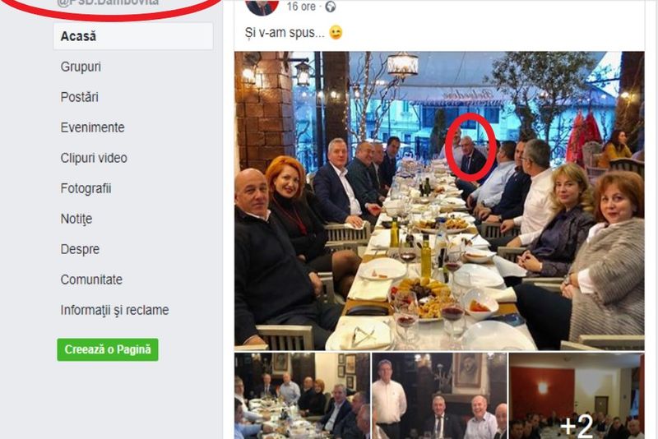Open Clipuri video in the sidebar
The height and width of the screenshot is (439, 658).
pyautogui.click(x=94, y=158)
